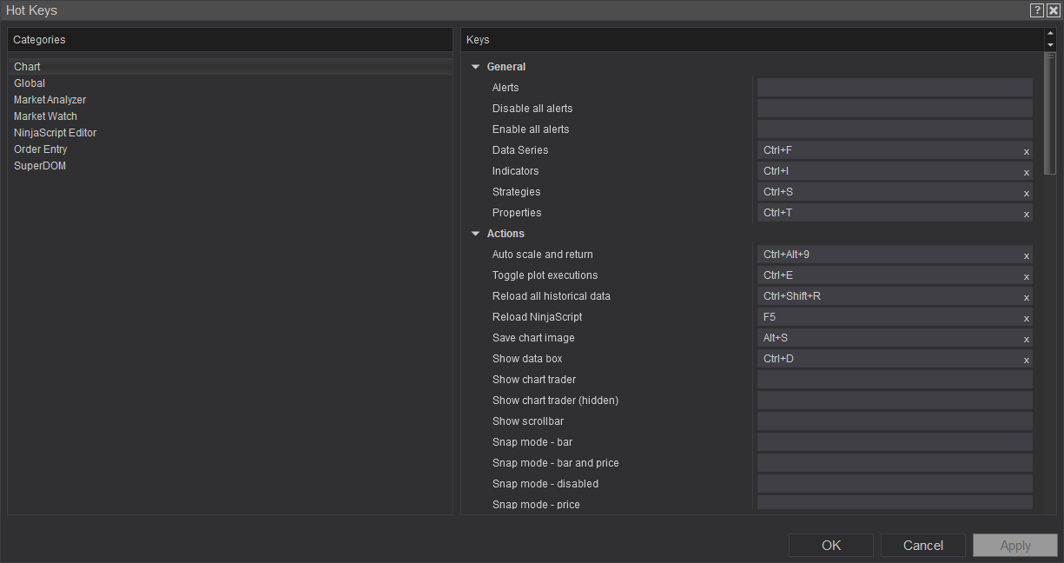Click the Alerts hotkey input field
1064x563 pixels.
point(895,88)
